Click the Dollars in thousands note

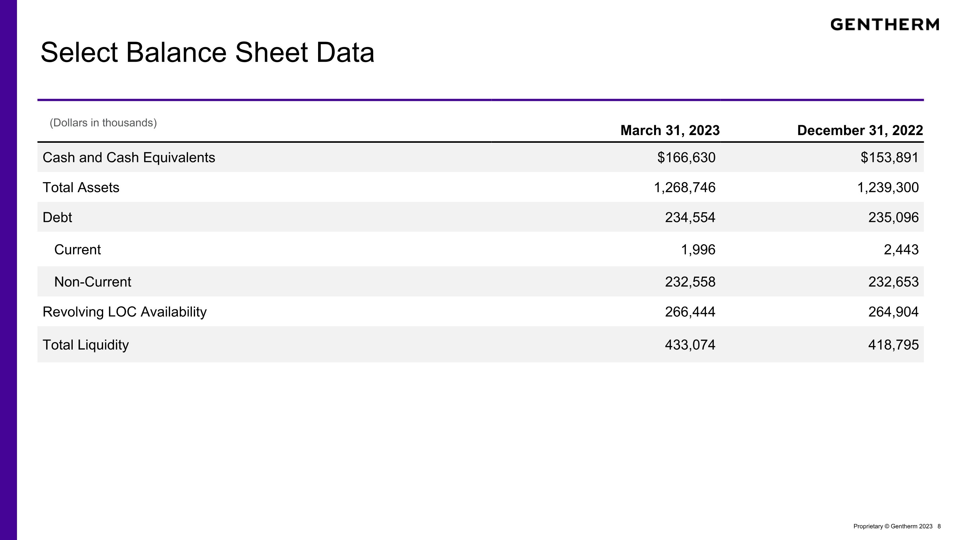click(x=103, y=123)
